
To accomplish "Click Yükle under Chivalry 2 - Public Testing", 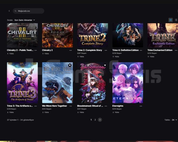I will pos(11,54).
